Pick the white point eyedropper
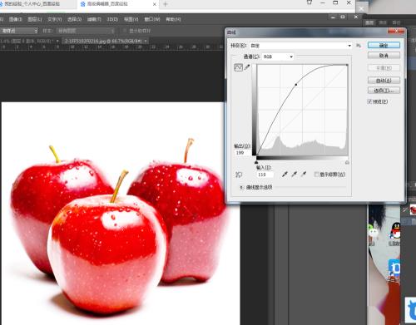The image size is (416, 325). click(304, 175)
